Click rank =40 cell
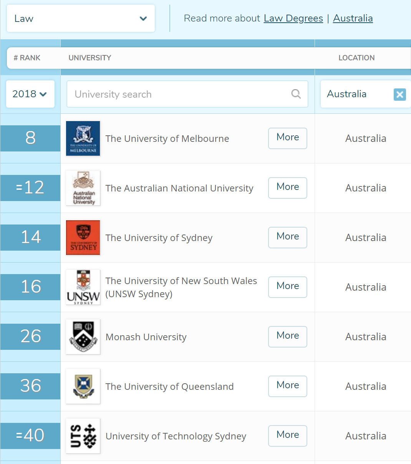The height and width of the screenshot is (464, 411). tap(30, 436)
